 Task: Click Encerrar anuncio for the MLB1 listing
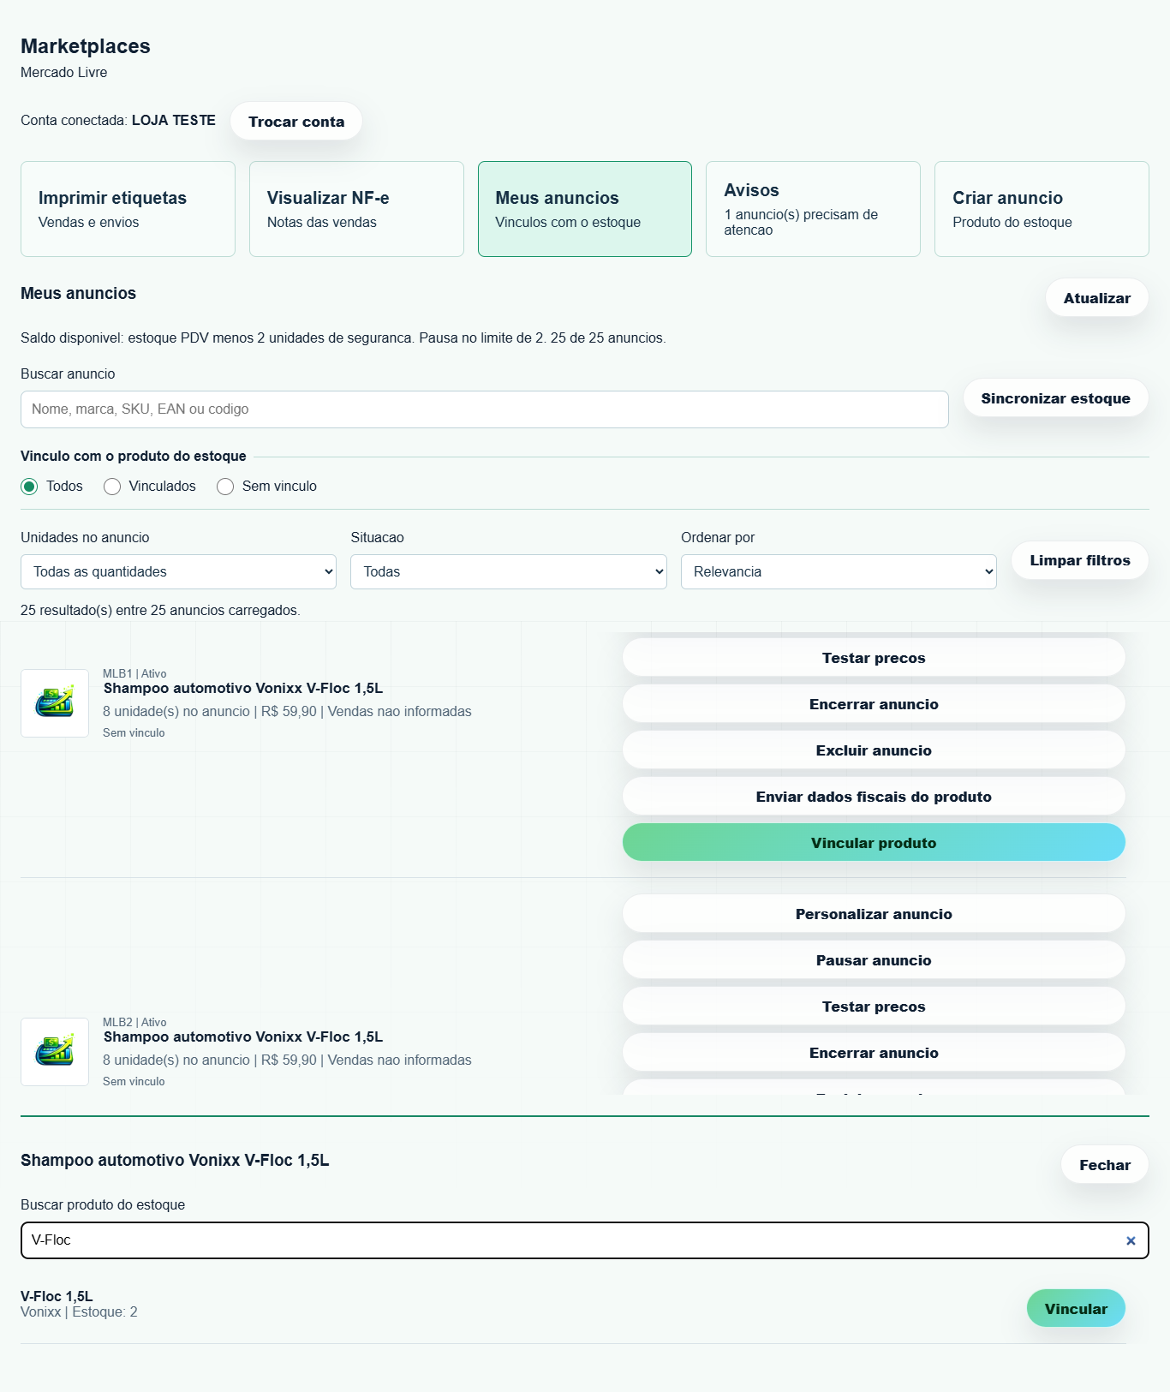(874, 704)
